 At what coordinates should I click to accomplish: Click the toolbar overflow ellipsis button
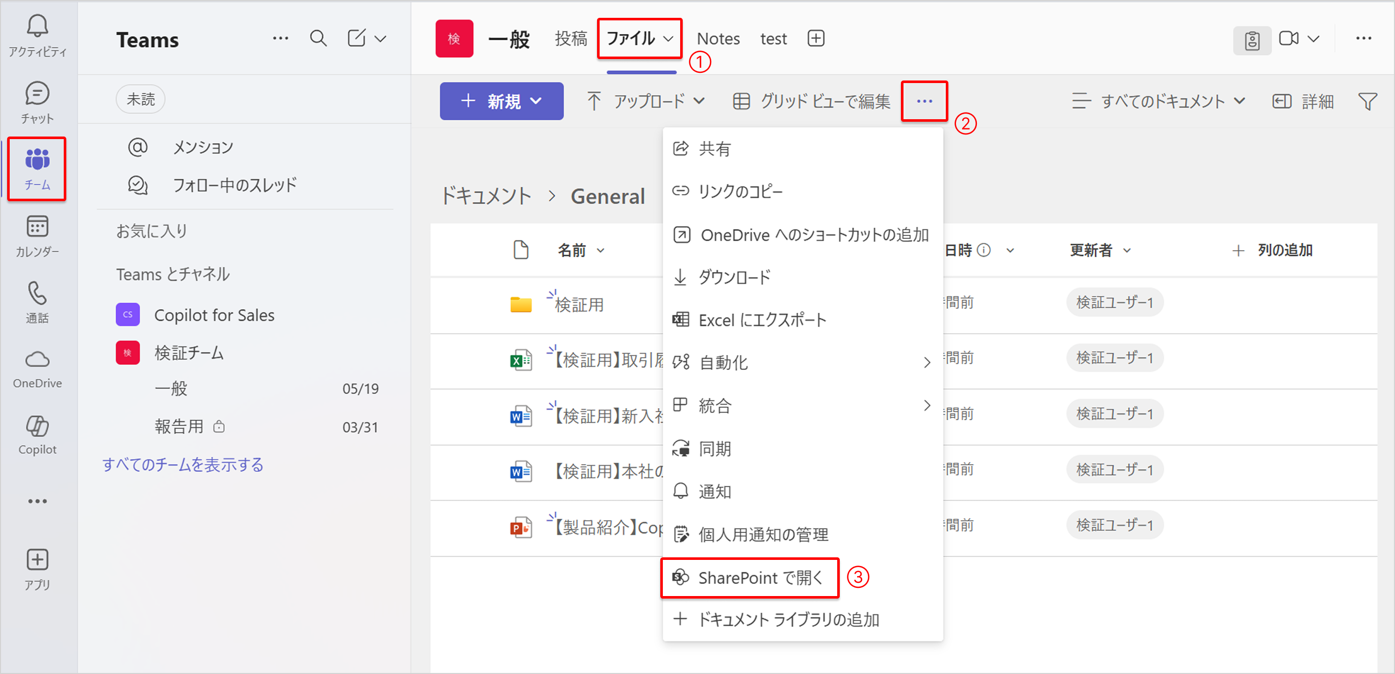pyautogui.click(x=924, y=100)
